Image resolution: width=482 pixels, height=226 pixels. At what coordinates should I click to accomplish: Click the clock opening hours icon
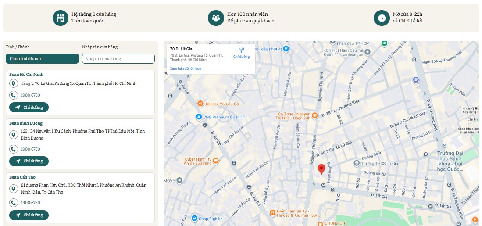(382, 18)
